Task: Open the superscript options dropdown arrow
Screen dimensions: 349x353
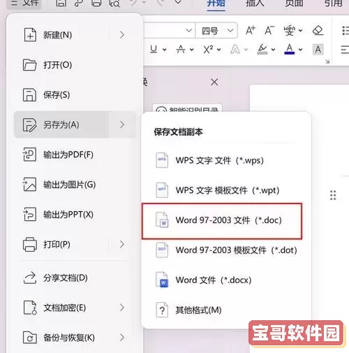Action: [x=219, y=50]
